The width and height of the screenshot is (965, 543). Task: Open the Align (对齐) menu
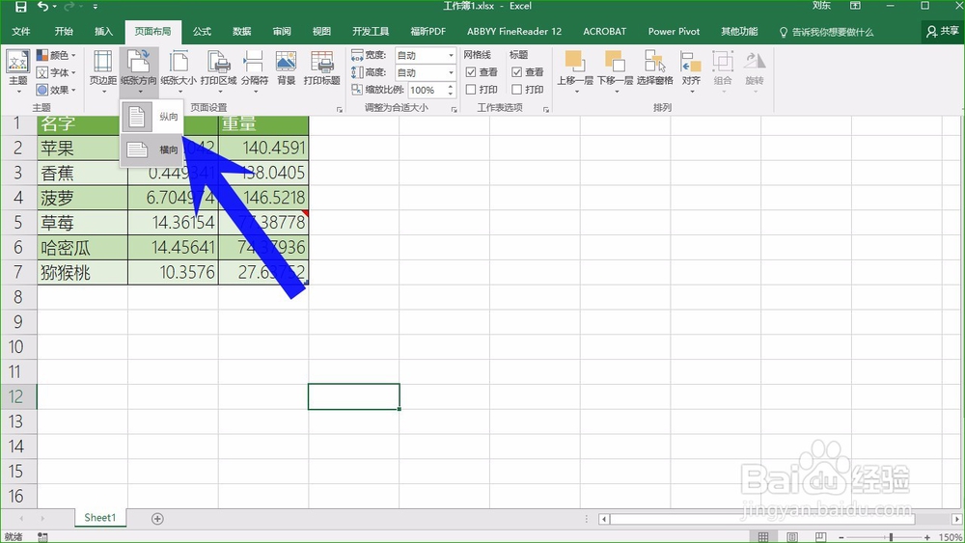tap(691, 71)
